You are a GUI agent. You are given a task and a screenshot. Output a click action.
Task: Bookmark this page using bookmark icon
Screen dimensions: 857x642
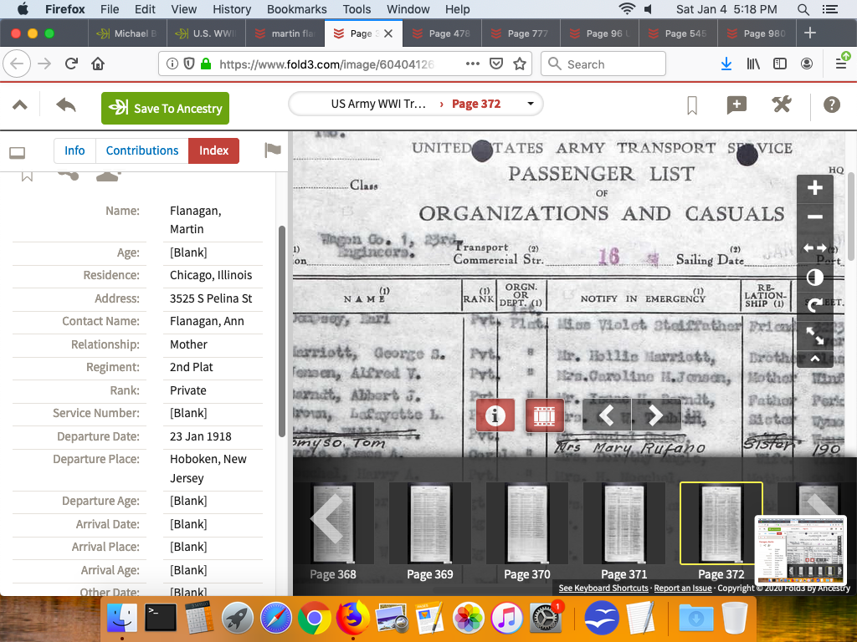pyautogui.click(x=692, y=105)
